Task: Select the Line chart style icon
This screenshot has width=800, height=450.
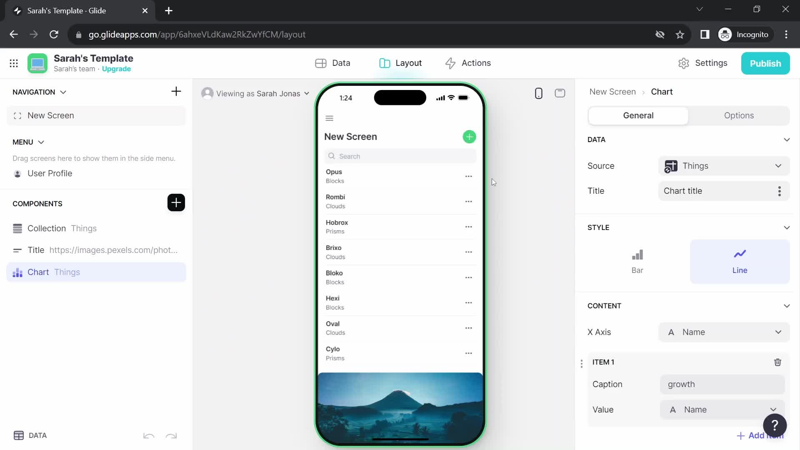Action: pyautogui.click(x=740, y=259)
